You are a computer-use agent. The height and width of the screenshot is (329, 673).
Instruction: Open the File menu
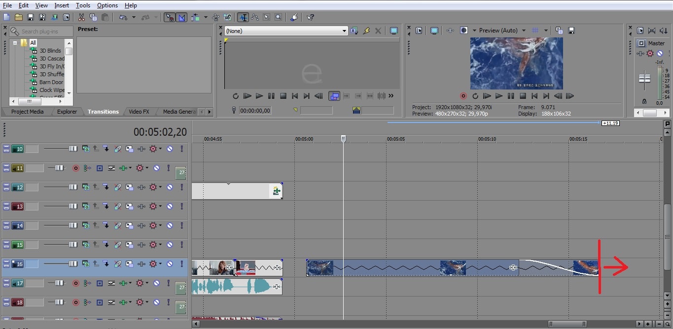(x=7, y=5)
